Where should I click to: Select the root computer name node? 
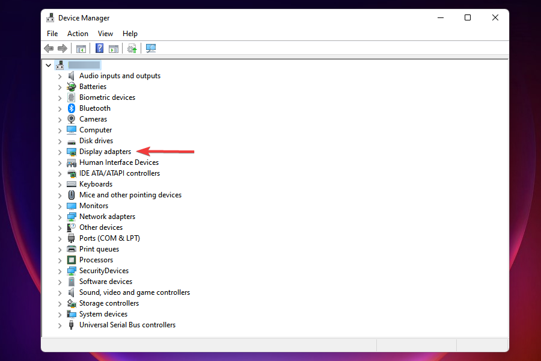click(x=84, y=65)
